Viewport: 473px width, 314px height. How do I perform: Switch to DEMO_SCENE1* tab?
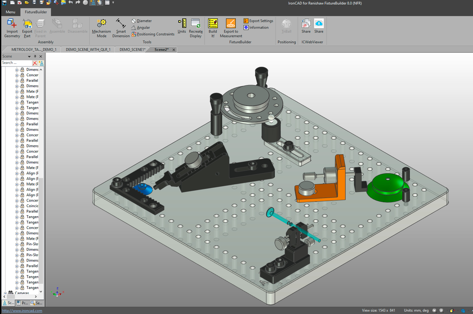[132, 50]
